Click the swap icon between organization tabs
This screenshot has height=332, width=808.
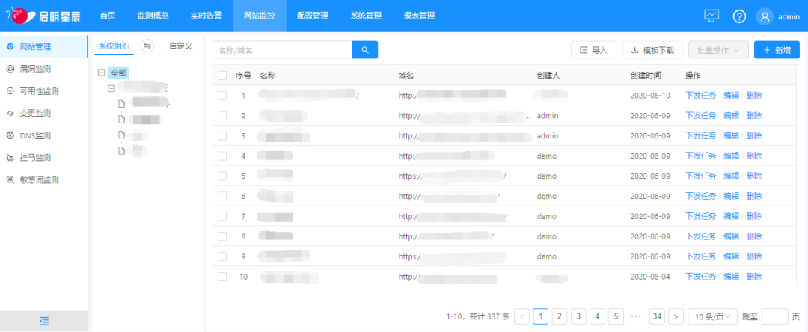(x=147, y=46)
